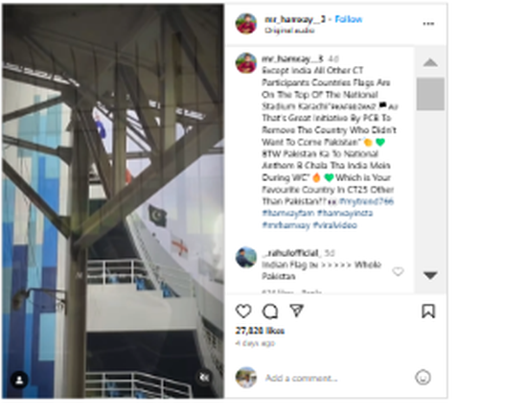This screenshot has width=527, height=418.
Task: Open the #hamxayfam hashtag
Action: (x=288, y=213)
